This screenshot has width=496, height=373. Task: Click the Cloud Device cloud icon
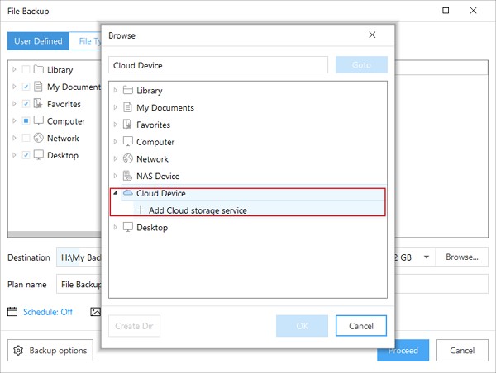point(128,192)
